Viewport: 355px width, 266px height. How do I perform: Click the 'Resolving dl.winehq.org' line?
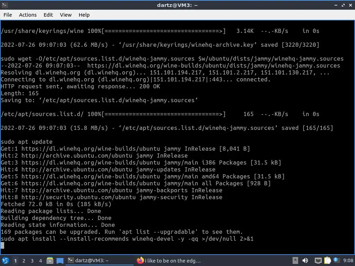point(165,73)
